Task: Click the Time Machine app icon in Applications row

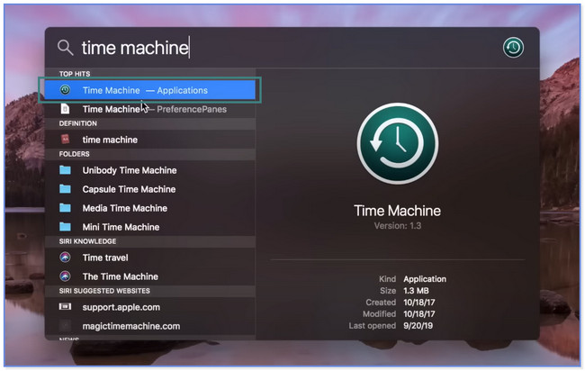Action: [x=65, y=90]
